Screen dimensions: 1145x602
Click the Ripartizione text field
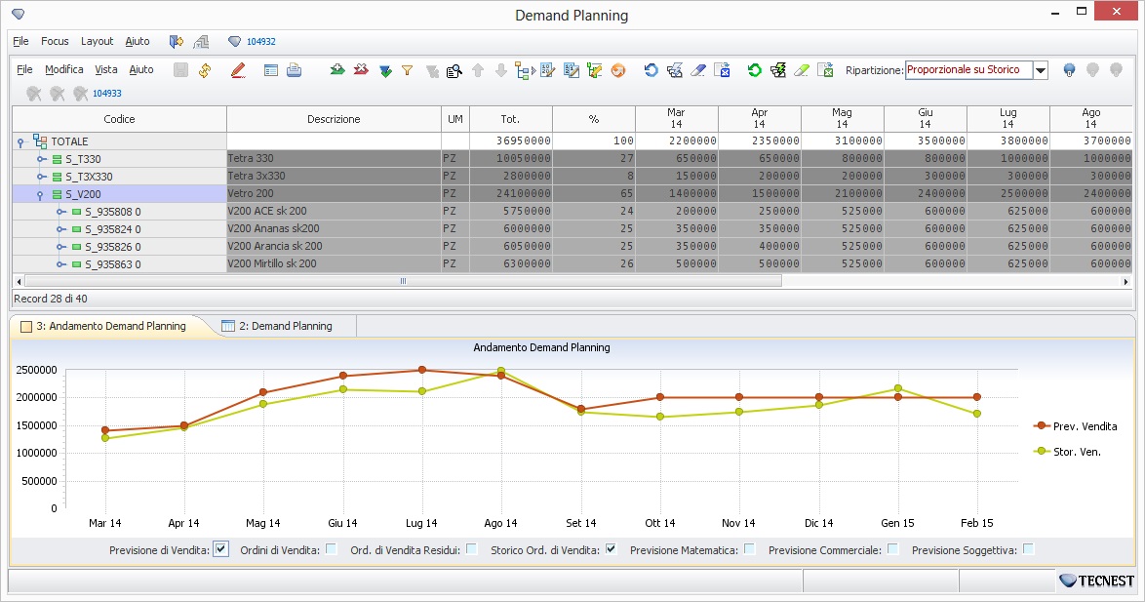(968, 70)
